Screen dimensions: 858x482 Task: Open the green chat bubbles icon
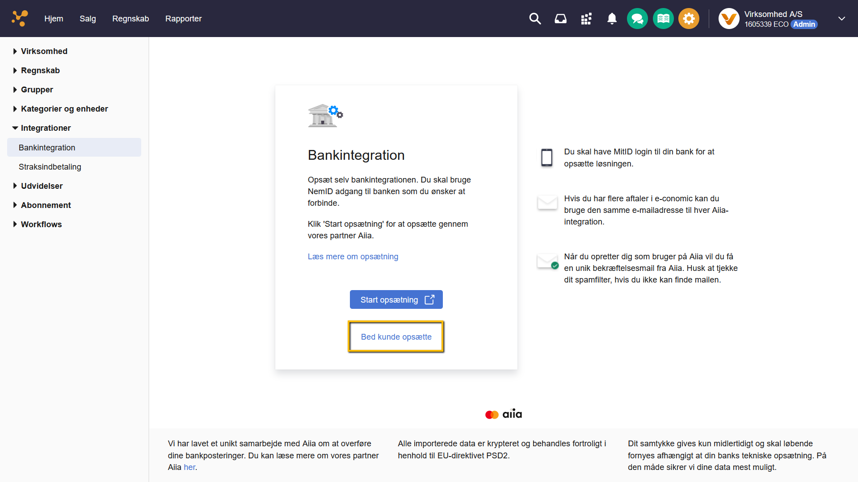(x=637, y=19)
